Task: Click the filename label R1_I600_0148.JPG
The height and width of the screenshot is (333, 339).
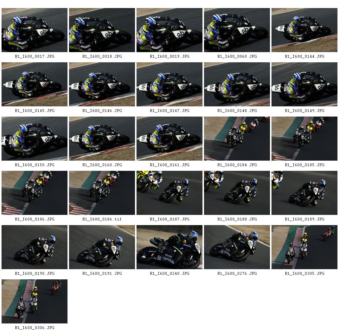Action: (237, 111)
